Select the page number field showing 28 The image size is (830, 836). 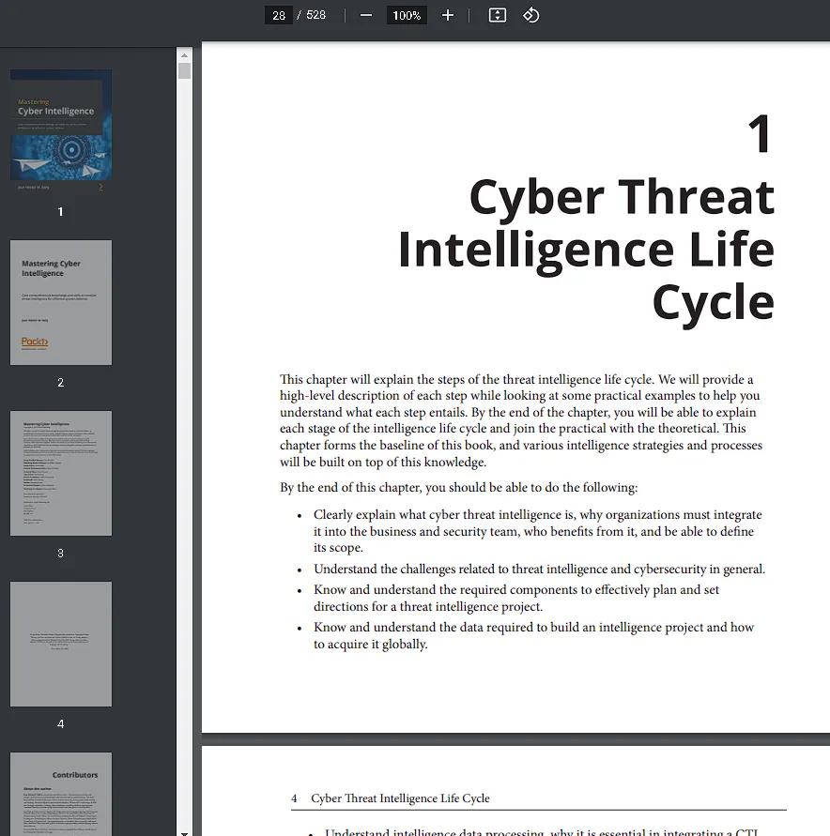coord(278,15)
